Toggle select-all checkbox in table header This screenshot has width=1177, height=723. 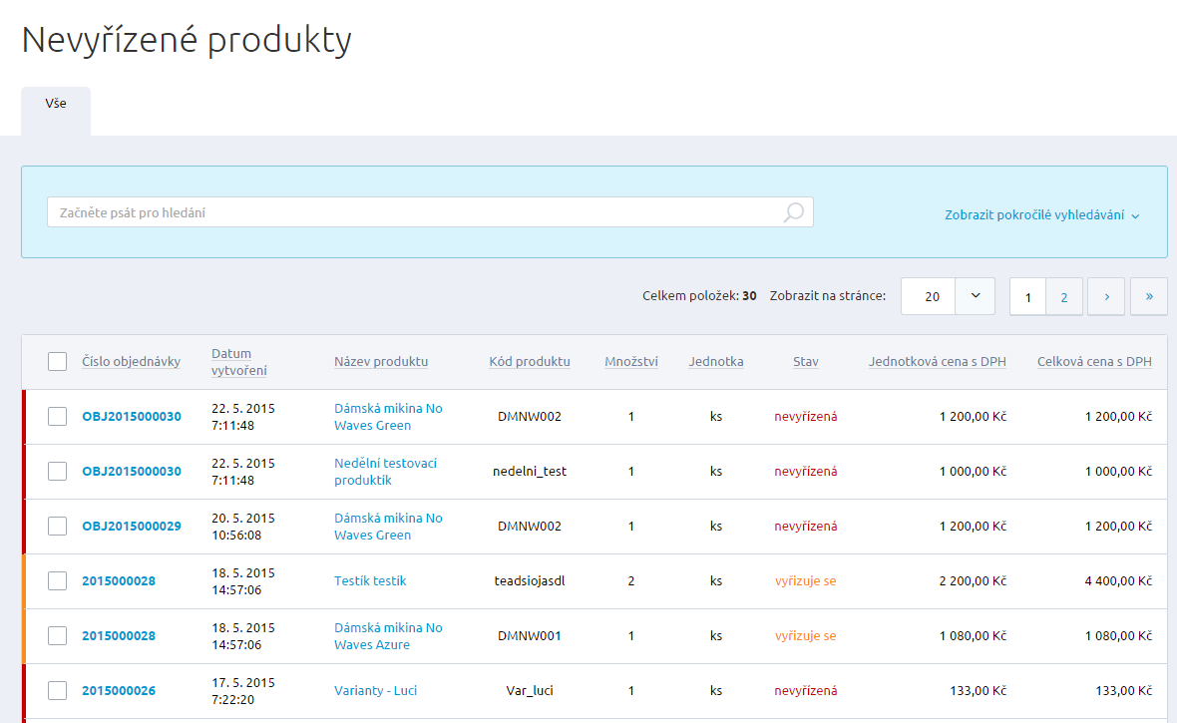point(57,361)
